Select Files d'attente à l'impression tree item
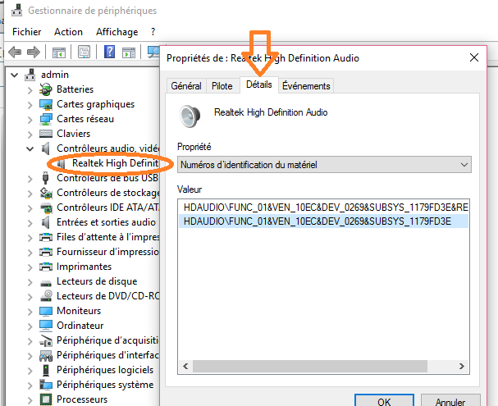This screenshot has height=406, width=498. click(x=107, y=237)
